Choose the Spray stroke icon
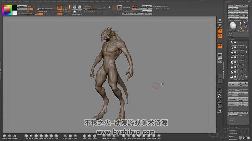252x141 pixels. (x=220, y=101)
